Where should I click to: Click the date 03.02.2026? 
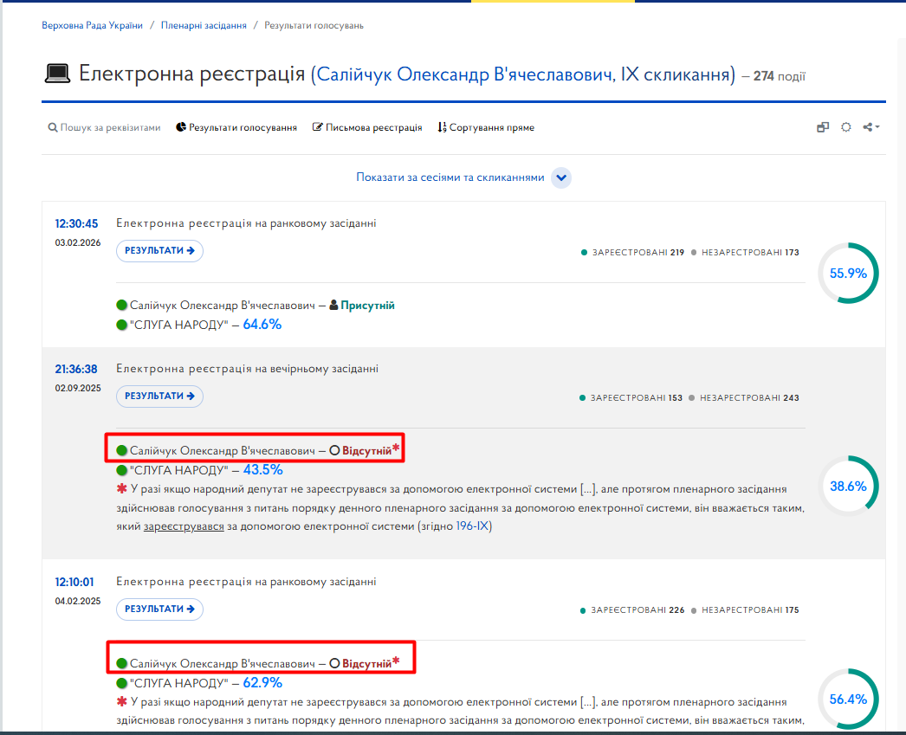pos(78,242)
